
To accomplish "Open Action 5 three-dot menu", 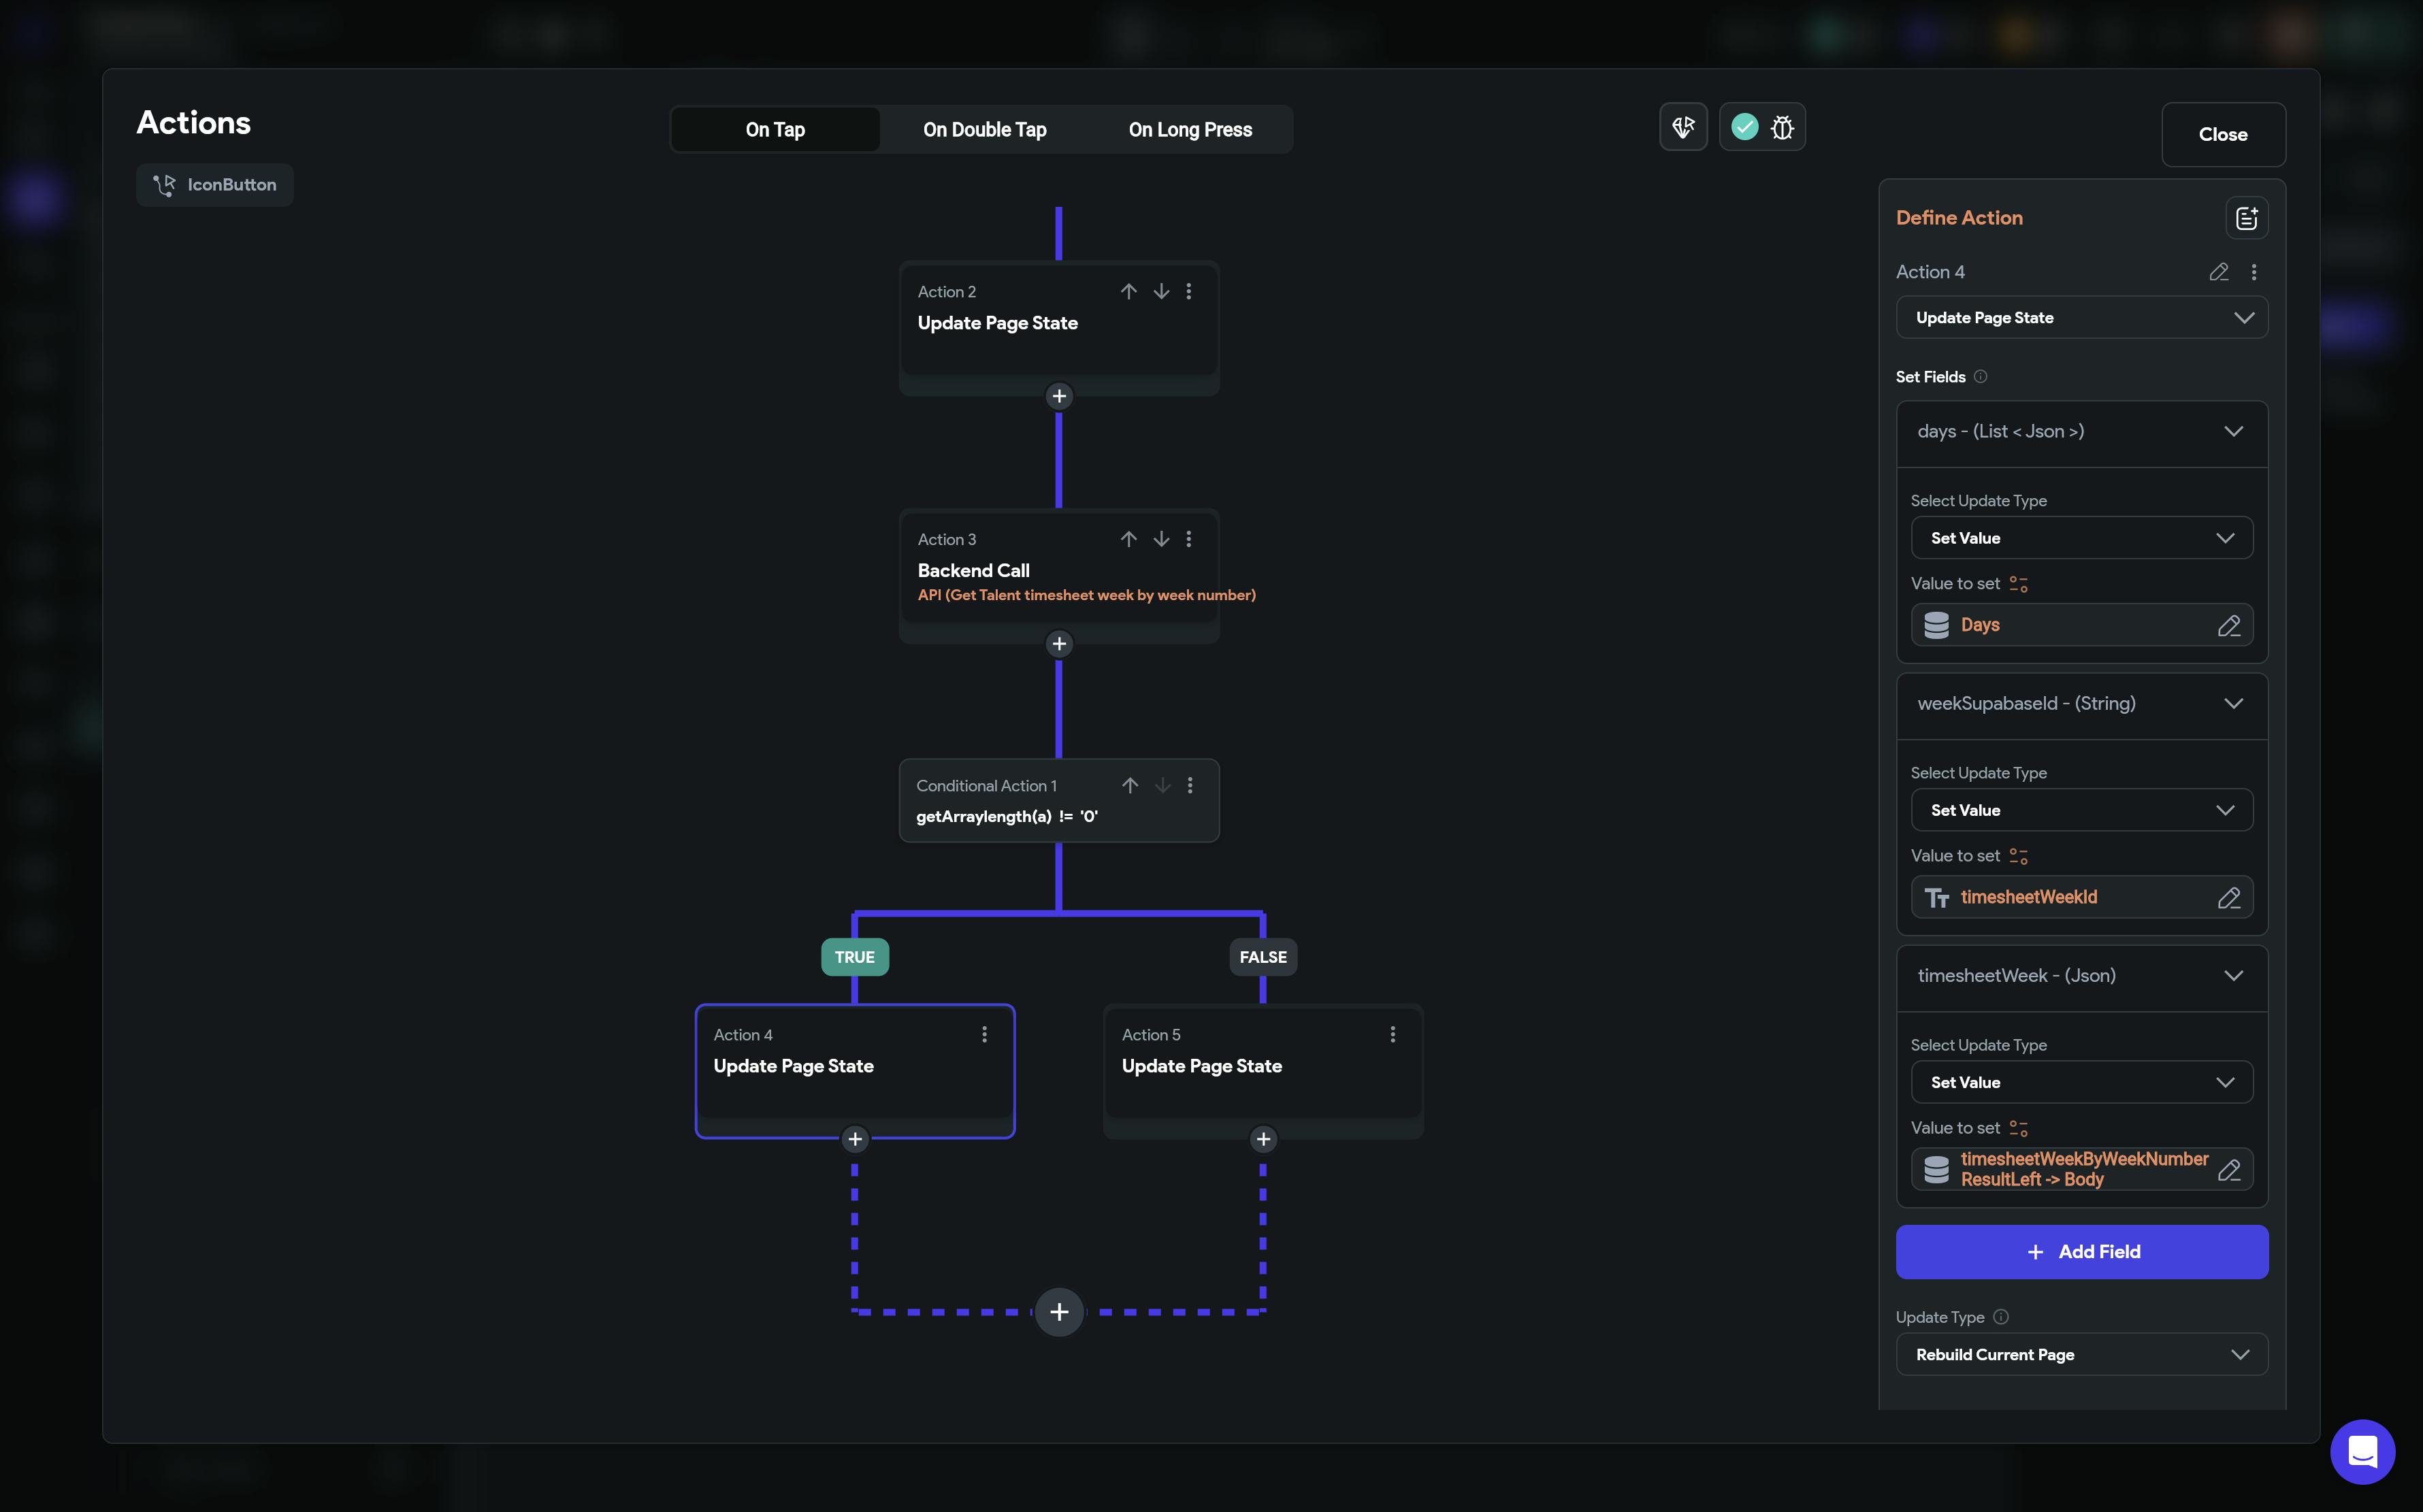I will click(x=1392, y=1034).
